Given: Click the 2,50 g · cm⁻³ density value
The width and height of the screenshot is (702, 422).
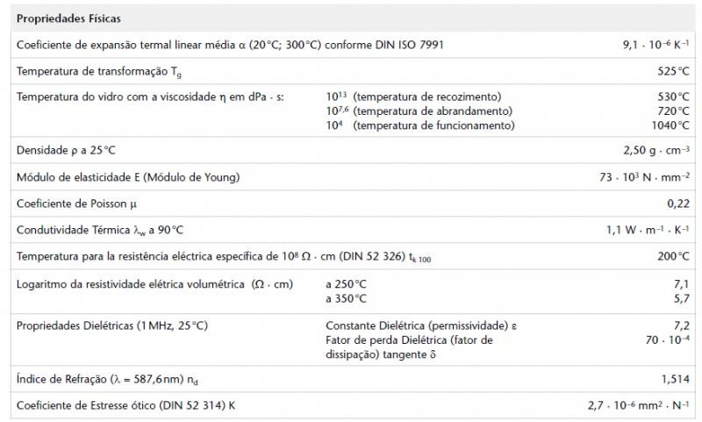Looking at the screenshot, I should (x=656, y=150).
